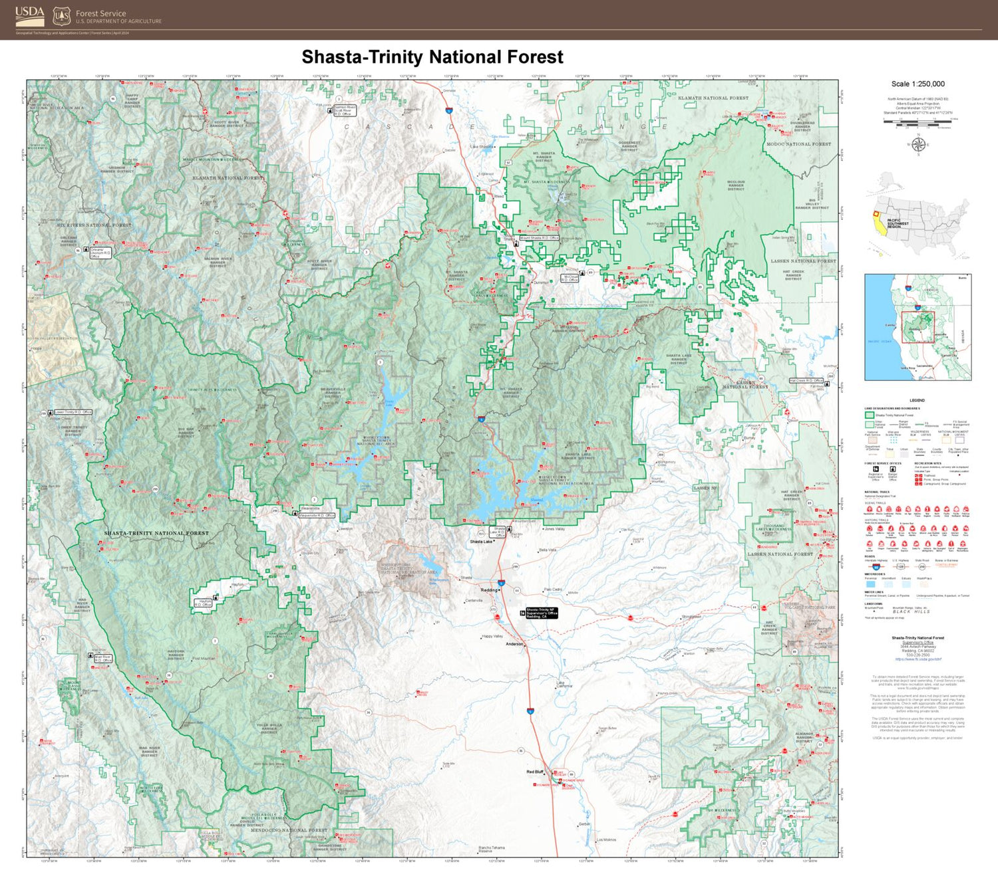Screen dimensions: 998x884
Task: Click the State Road 299 shield in legend
Action: click(921, 567)
